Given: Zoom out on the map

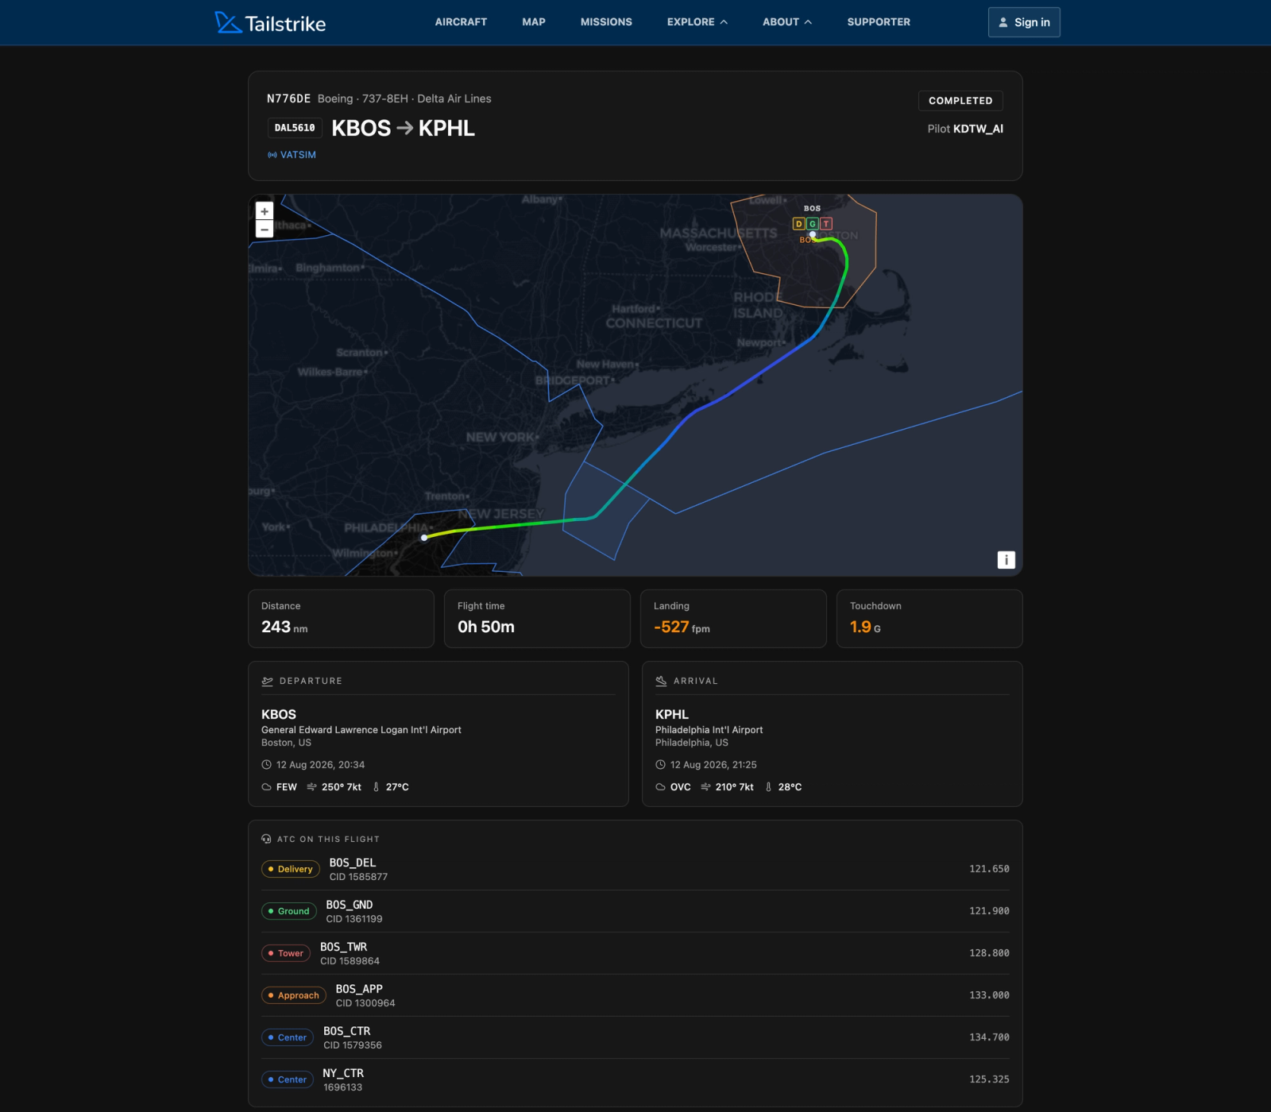Looking at the screenshot, I should 265,229.
